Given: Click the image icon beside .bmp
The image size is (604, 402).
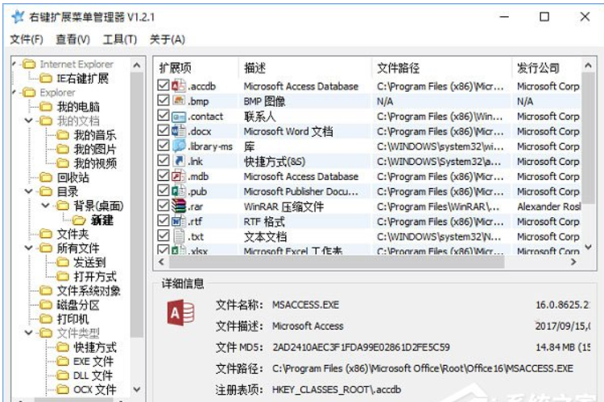Looking at the screenshot, I should pyautogui.click(x=178, y=100).
